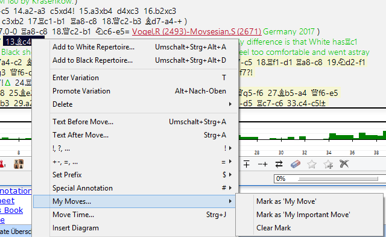This screenshot has height=237, width=386.
Task: Select Promote Variation in context menu
Action: [139, 91]
